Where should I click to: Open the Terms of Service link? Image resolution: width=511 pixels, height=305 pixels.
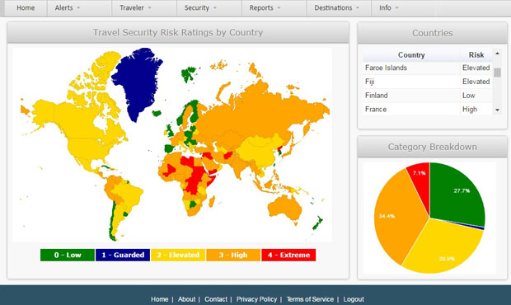pos(310,299)
